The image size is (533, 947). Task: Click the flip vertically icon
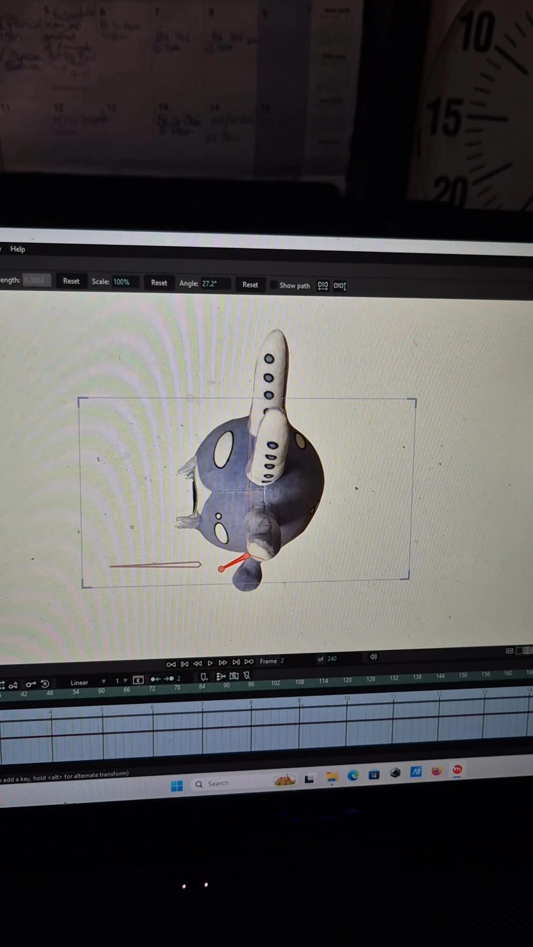pyautogui.click(x=340, y=286)
